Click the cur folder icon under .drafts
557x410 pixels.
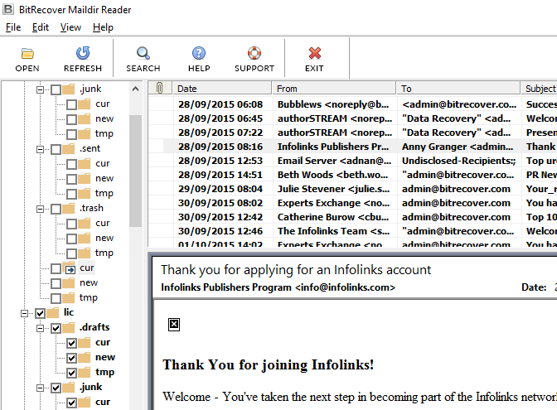tap(85, 343)
